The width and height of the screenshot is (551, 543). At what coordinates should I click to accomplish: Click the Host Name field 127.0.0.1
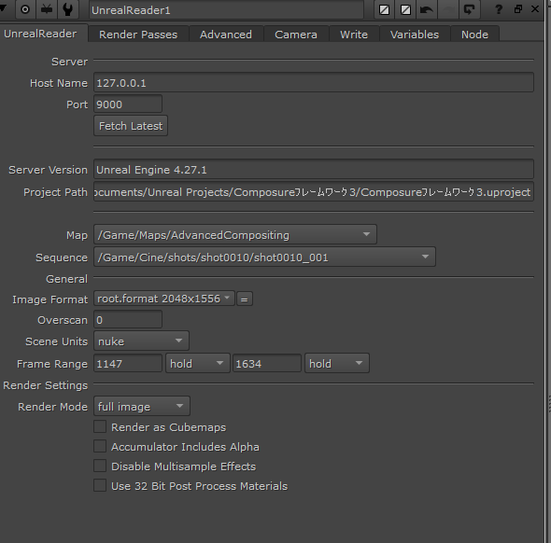[x=314, y=83]
